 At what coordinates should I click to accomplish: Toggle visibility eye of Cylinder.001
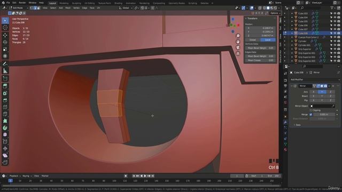coord(335,45)
